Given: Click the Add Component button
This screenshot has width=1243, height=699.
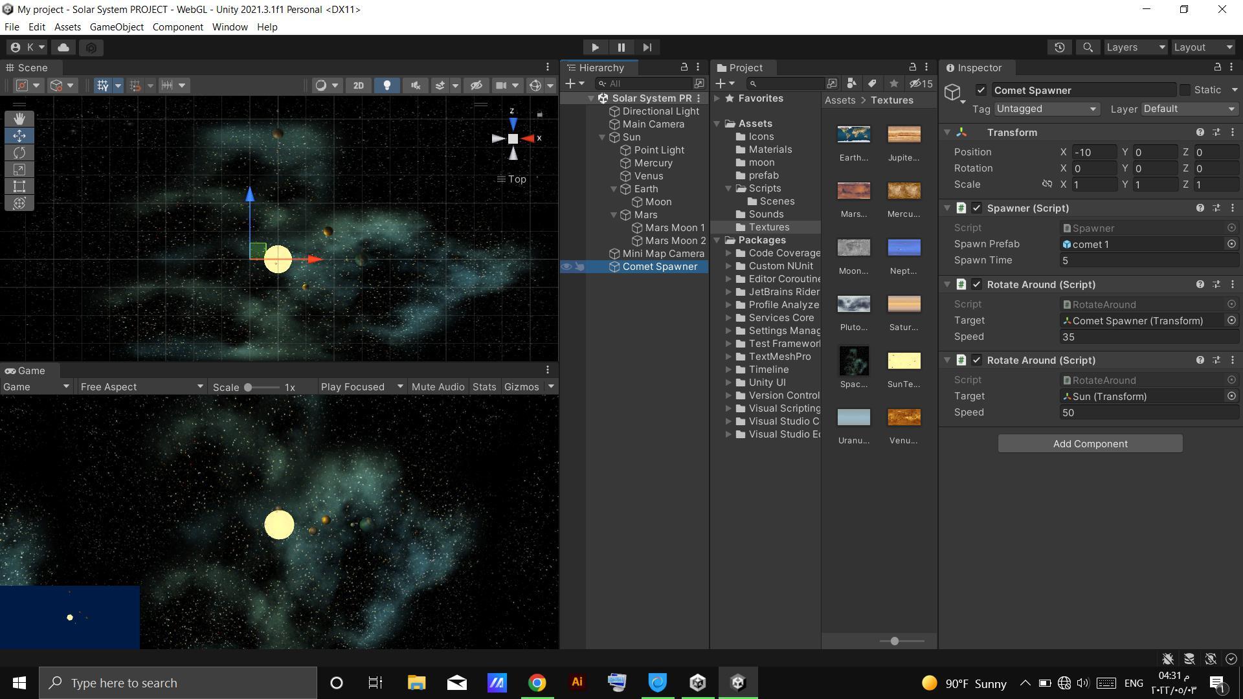Looking at the screenshot, I should pyautogui.click(x=1090, y=444).
